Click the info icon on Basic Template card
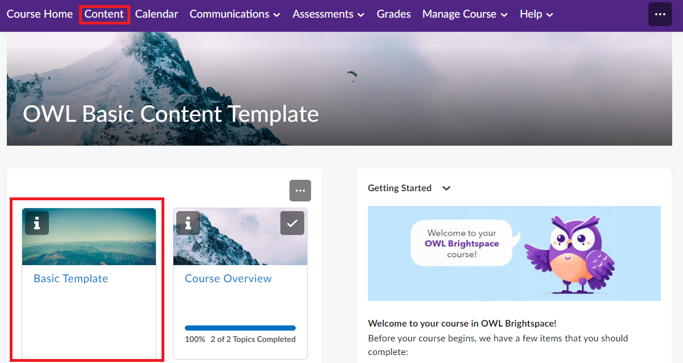The width and height of the screenshot is (683, 363). click(36, 223)
